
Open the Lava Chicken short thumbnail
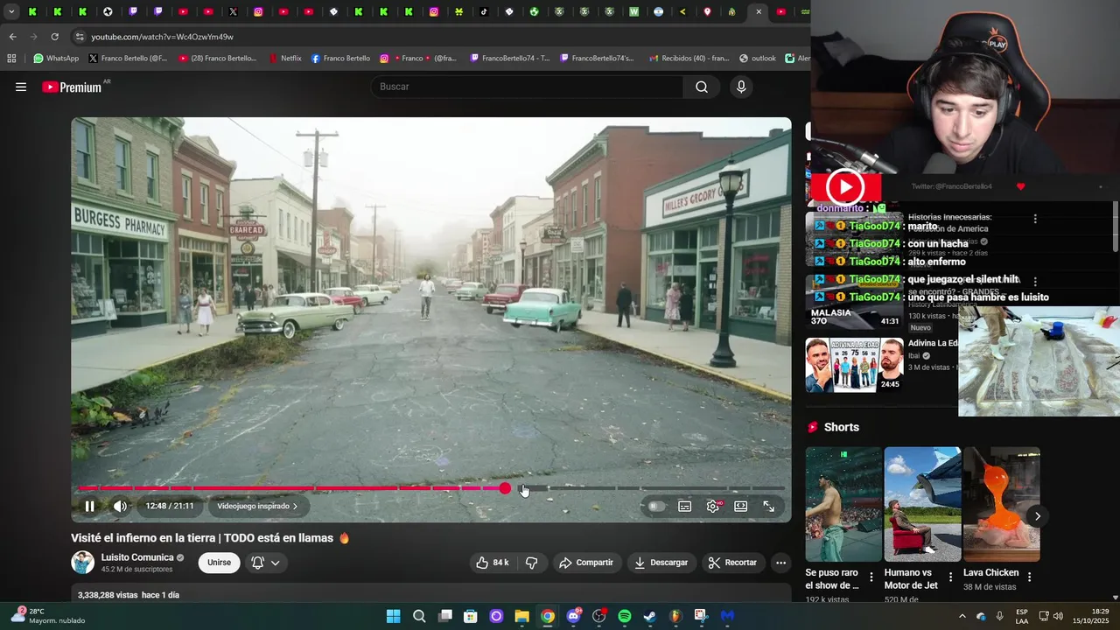(1002, 504)
